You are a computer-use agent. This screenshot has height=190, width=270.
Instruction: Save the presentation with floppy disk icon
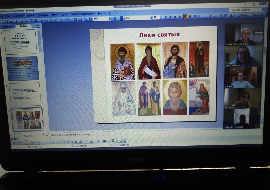click(x=11, y=21)
